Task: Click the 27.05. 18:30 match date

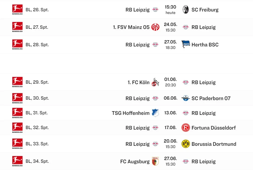Action: coord(170,45)
